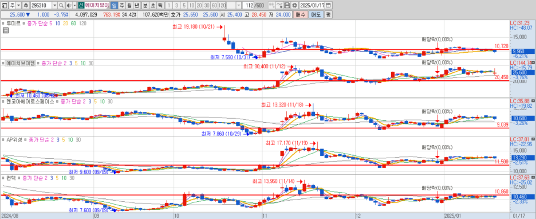Toggle the 30 interval button
The width and height of the screenshot is (536, 219).
207,6
